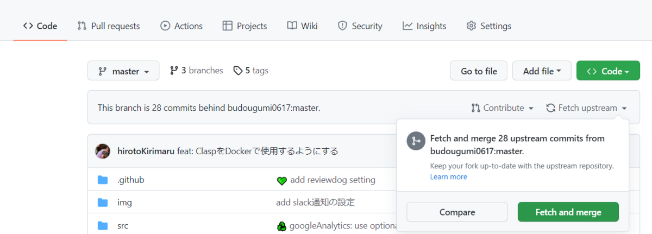Open the 'add slack通知の設定' commit
652x234 pixels.
(x=315, y=203)
